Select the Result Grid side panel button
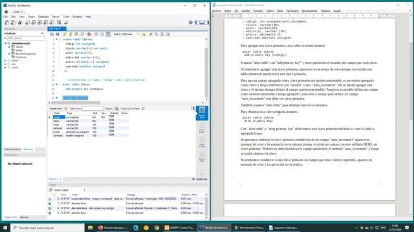The height and width of the screenshot is (232, 414). tap(202, 113)
